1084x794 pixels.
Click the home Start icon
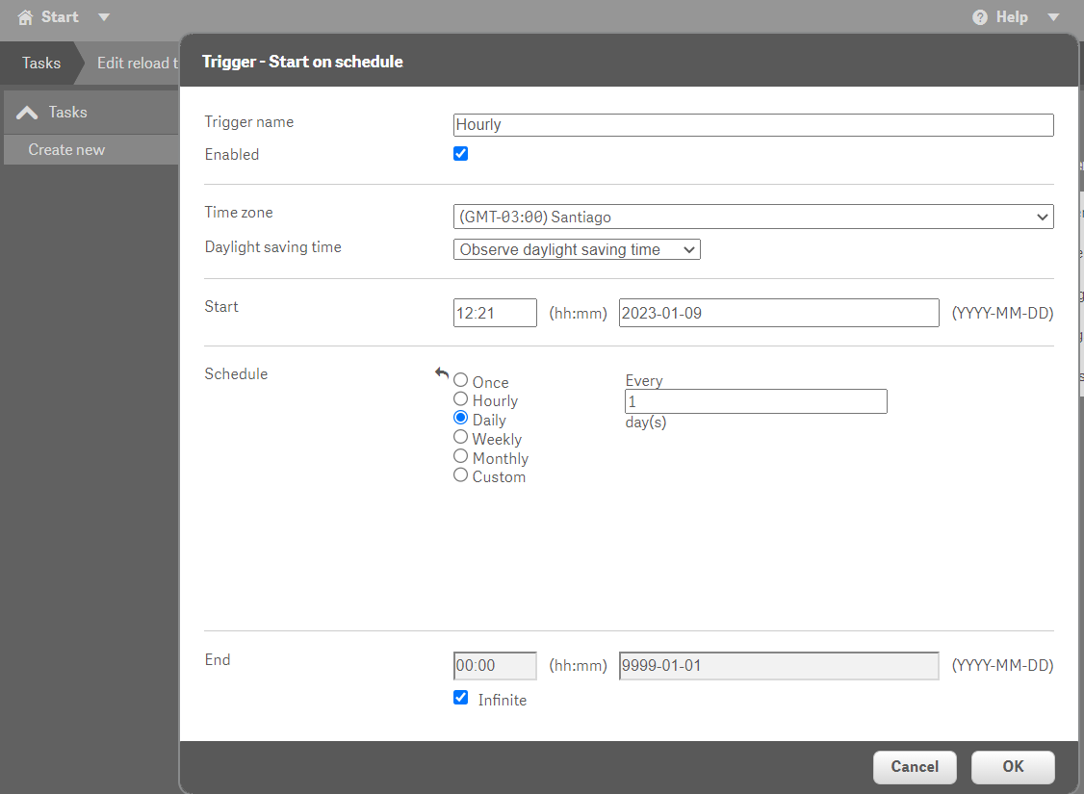[23, 16]
